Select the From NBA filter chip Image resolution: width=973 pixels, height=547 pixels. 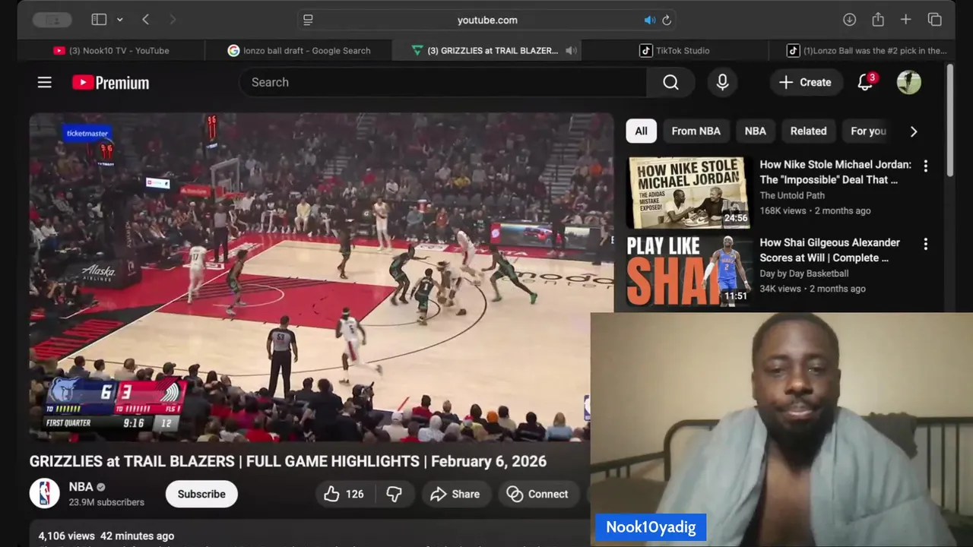coord(696,131)
